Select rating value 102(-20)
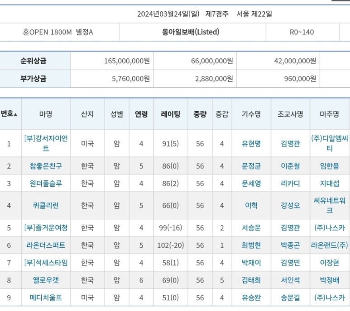 (x=171, y=245)
